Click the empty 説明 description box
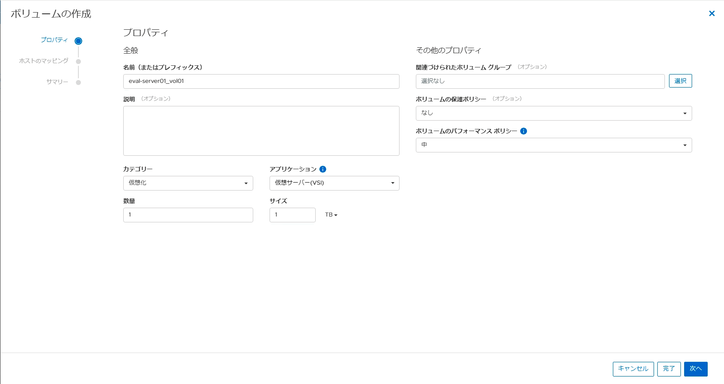 tap(261, 131)
